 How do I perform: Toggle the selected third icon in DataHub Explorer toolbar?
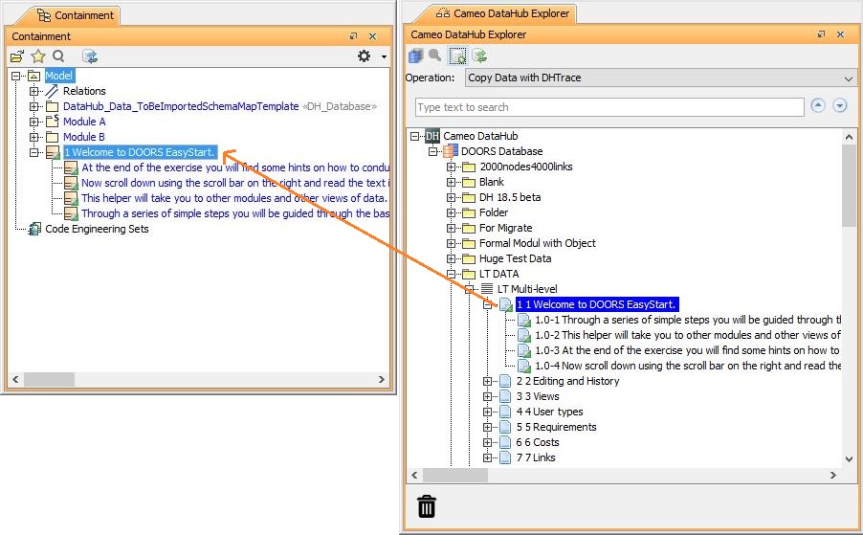click(x=458, y=56)
